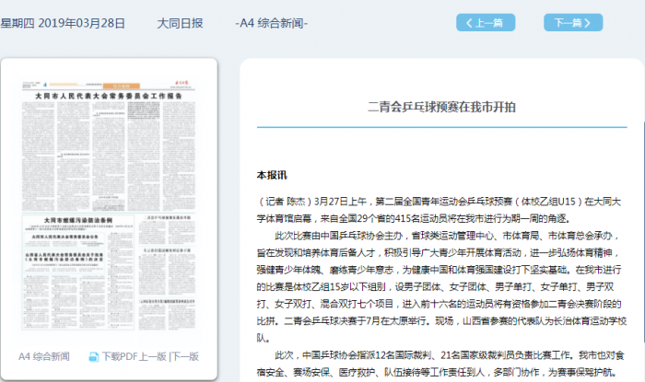Screen dimensions: 645x382
Task: Download page via 下载PDF link
Action: [120, 356]
